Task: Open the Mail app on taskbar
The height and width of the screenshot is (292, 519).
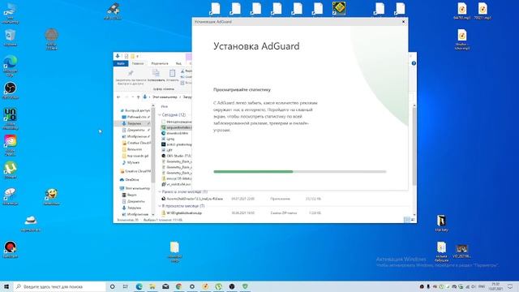Action: [x=165, y=286]
